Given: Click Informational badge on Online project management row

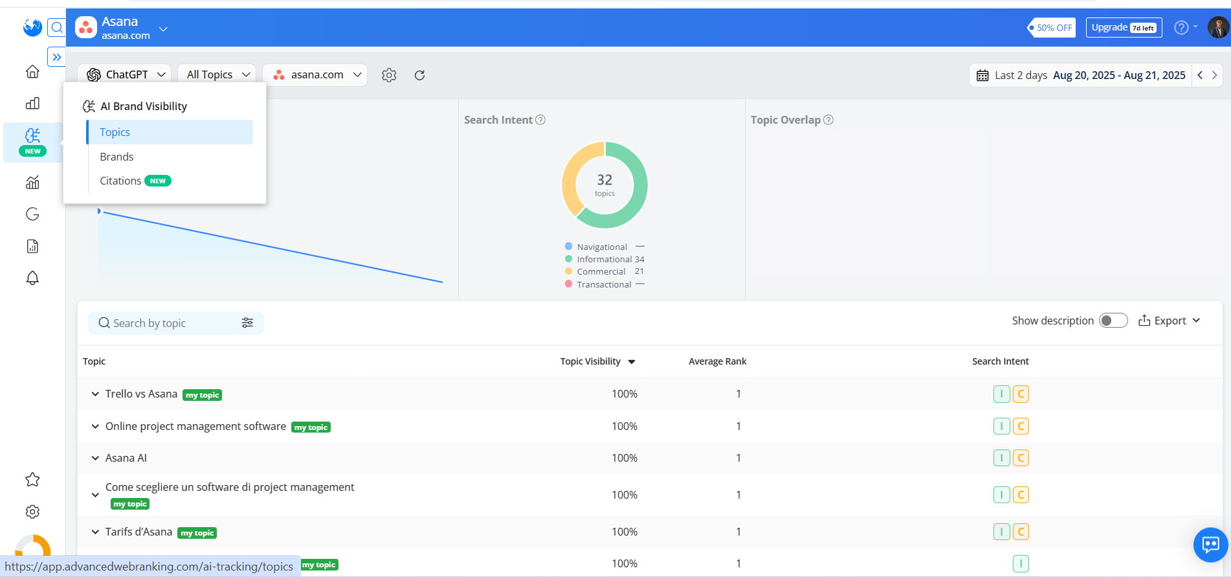Looking at the screenshot, I should point(1001,426).
